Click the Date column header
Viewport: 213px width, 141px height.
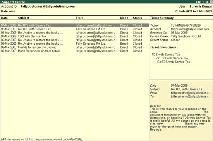pyautogui.click(x=4, y=18)
